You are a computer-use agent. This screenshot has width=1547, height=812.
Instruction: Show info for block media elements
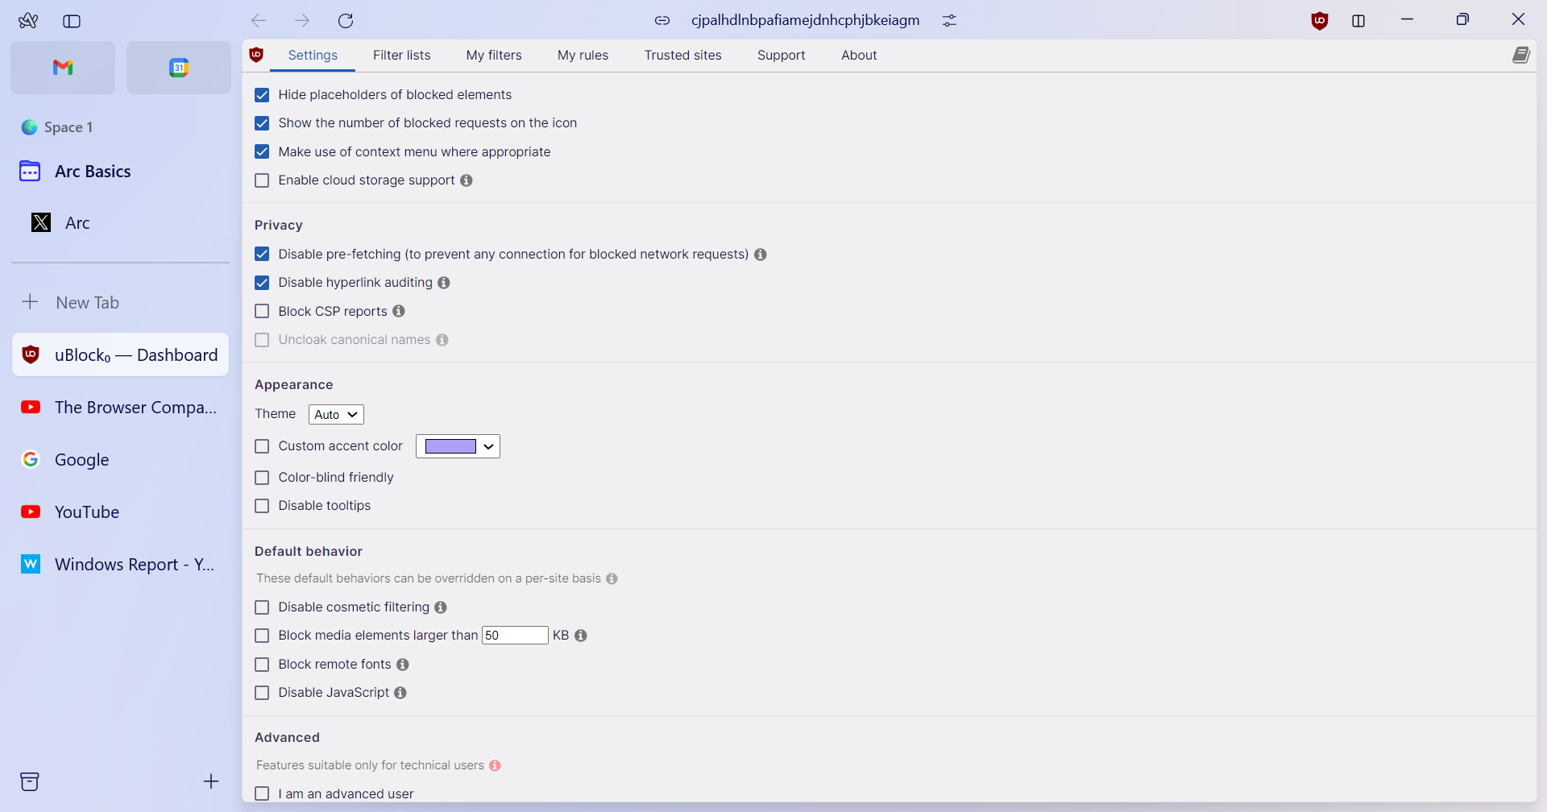[581, 636]
